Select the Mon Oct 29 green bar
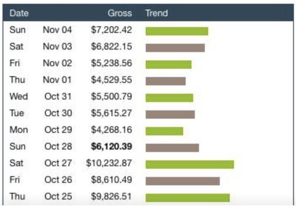296x207 pixels. coord(164,131)
